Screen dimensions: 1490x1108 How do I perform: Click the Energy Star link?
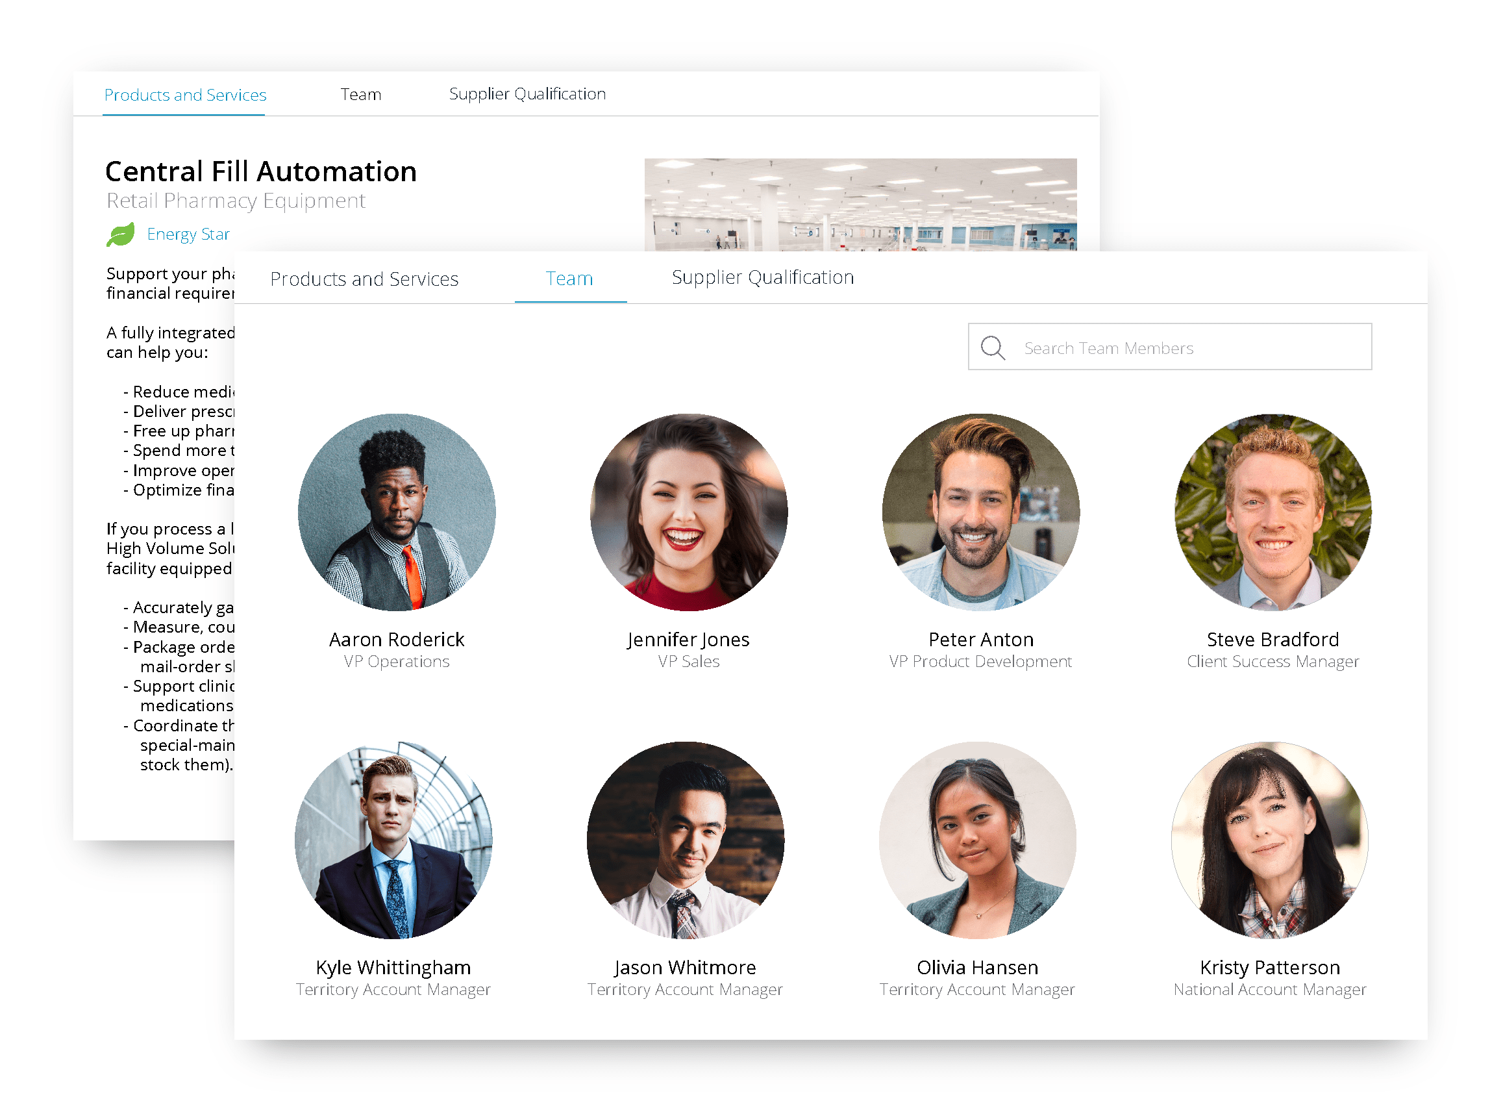click(x=188, y=234)
